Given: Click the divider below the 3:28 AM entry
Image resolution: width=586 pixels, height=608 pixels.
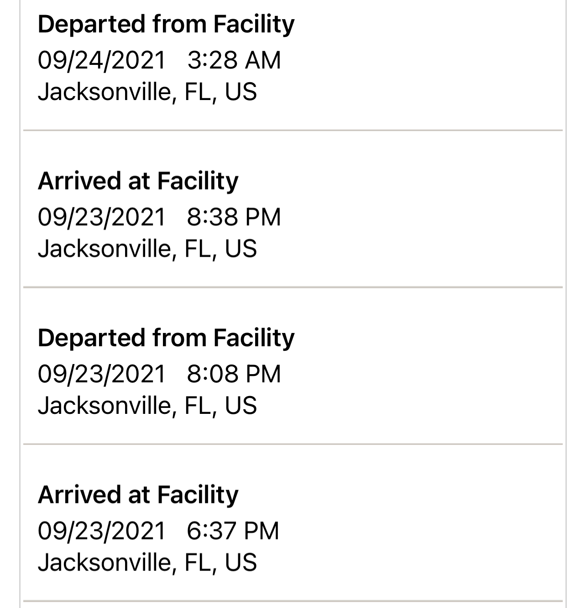Looking at the screenshot, I should pyautogui.click(x=293, y=130).
